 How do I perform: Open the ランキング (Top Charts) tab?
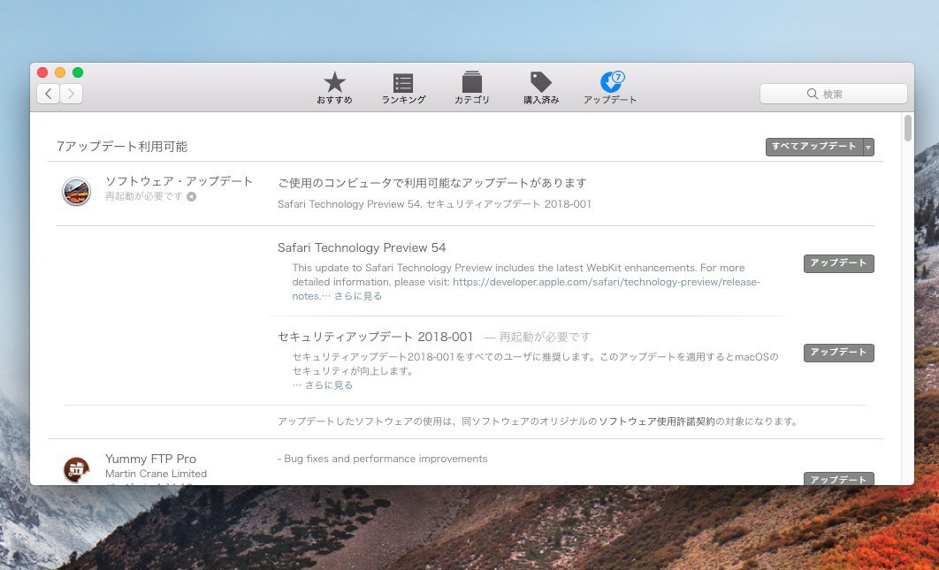(x=403, y=87)
